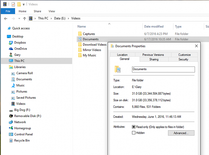The image size is (209, 155).
Task: Click the Up arrow navigation button
Action: tap(25, 19)
